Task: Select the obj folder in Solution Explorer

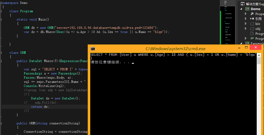Action: (257, 29)
